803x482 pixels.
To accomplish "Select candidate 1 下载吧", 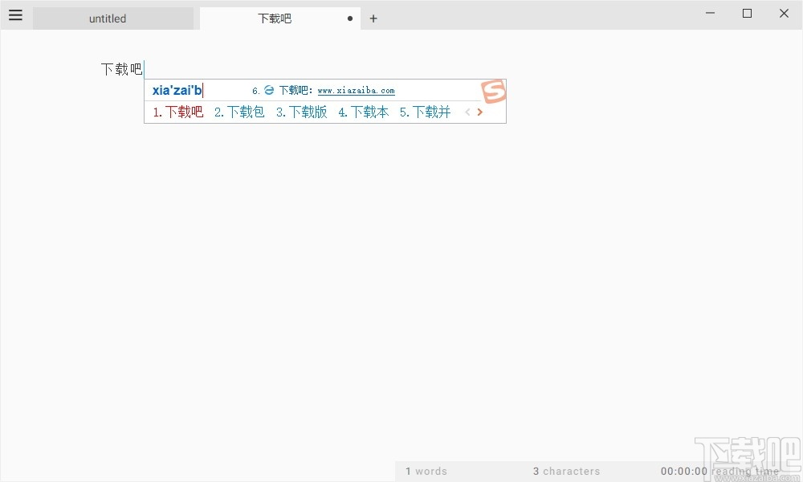I will click(177, 112).
